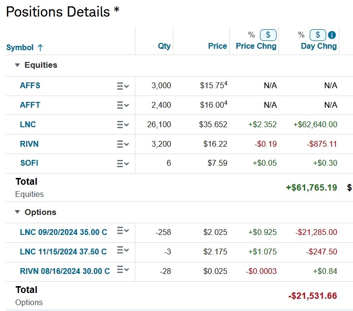Image resolution: width=353 pixels, height=311 pixels.
Task: Collapse the Equities section
Action: pyautogui.click(x=18, y=65)
